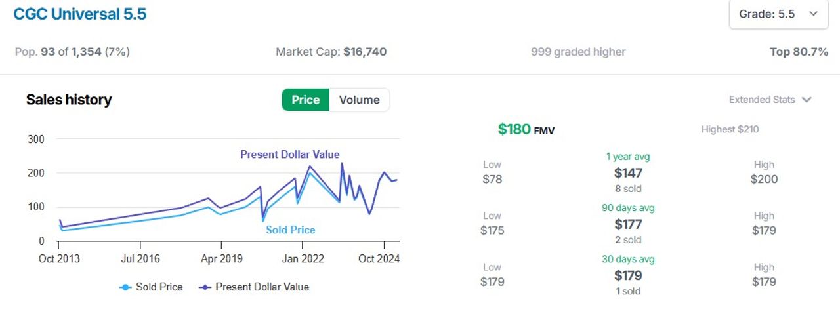Select the Price chart toggle
This screenshot has height=320, width=840.
305,100
